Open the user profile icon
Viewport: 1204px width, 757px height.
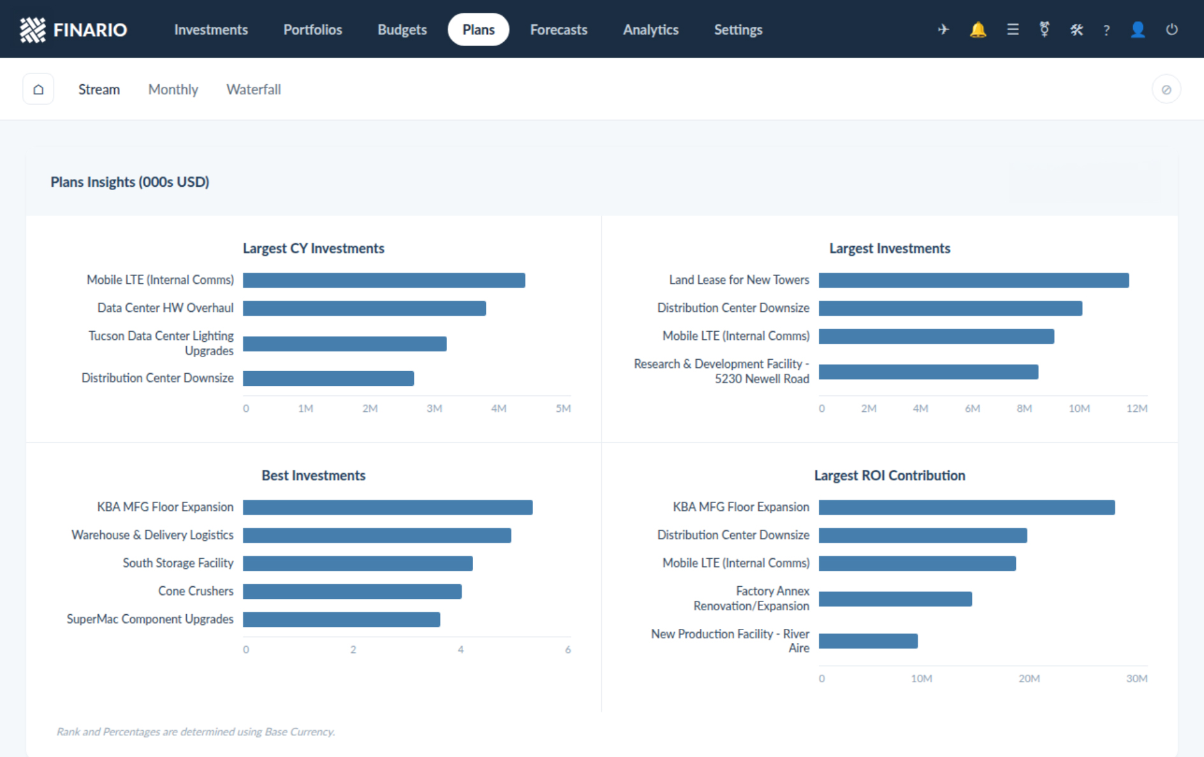[x=1138, y=29]
